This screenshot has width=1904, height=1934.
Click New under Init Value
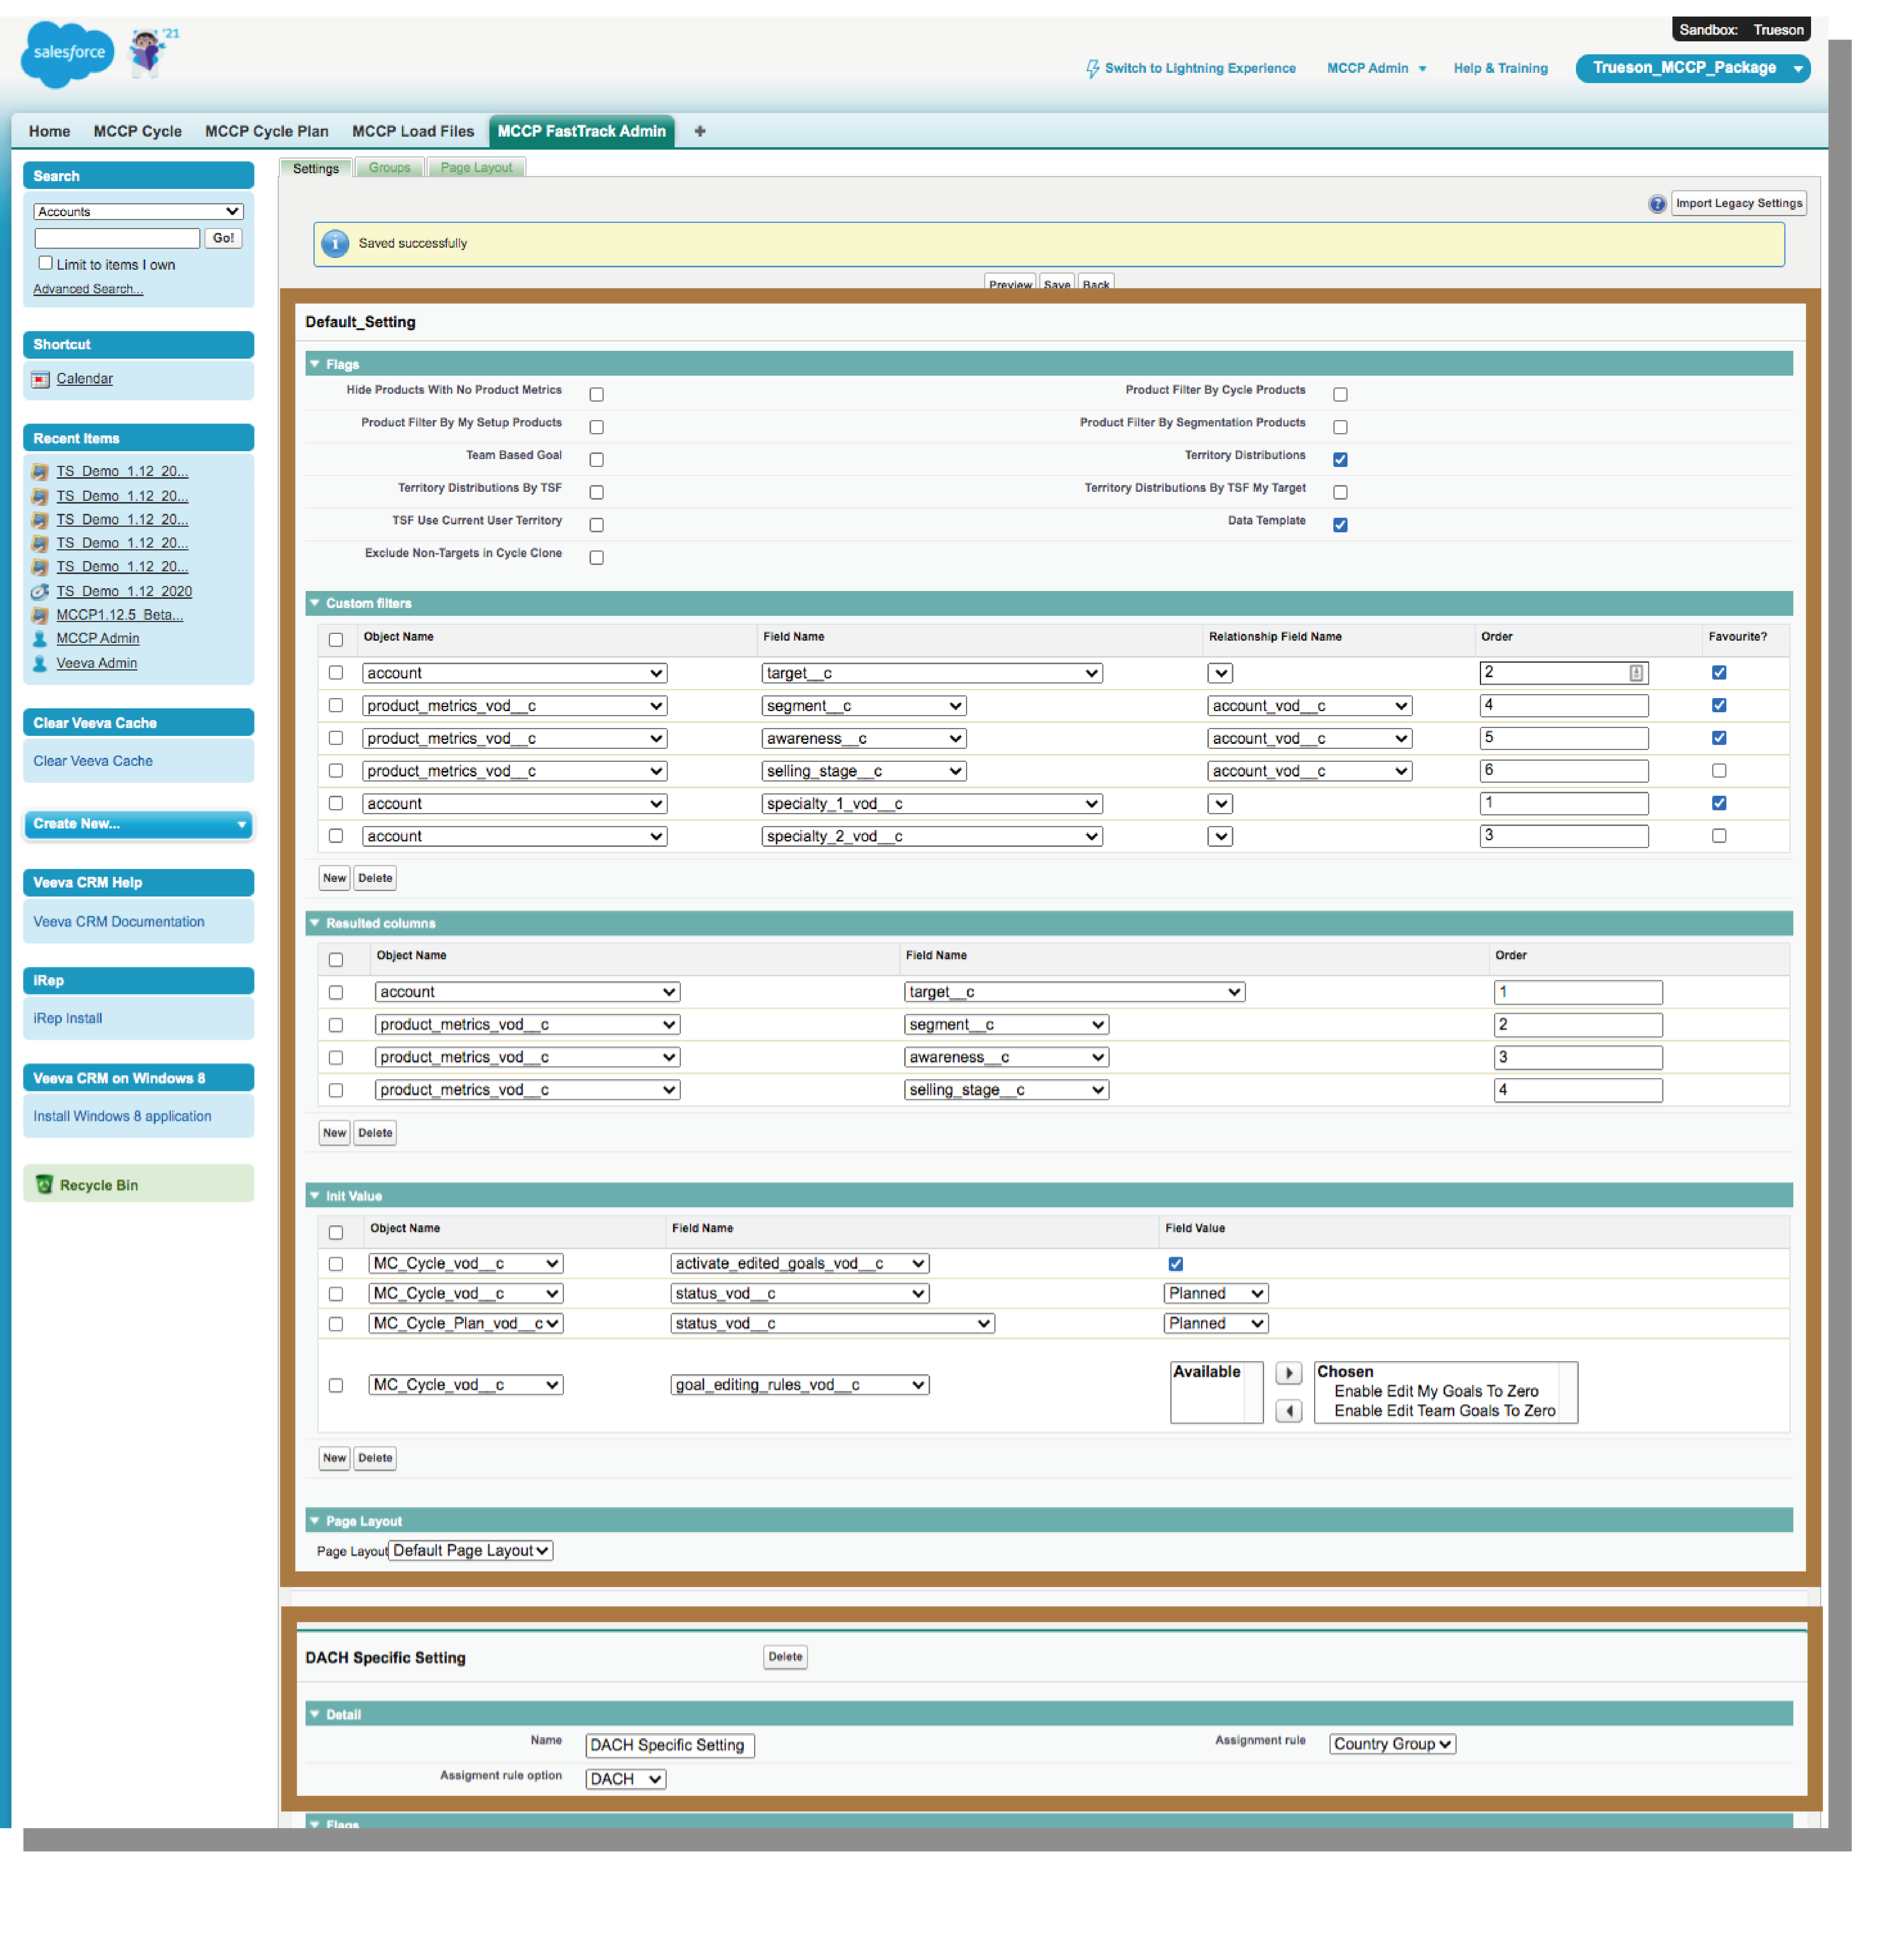pyautogui.click(x=334, y=1458)
